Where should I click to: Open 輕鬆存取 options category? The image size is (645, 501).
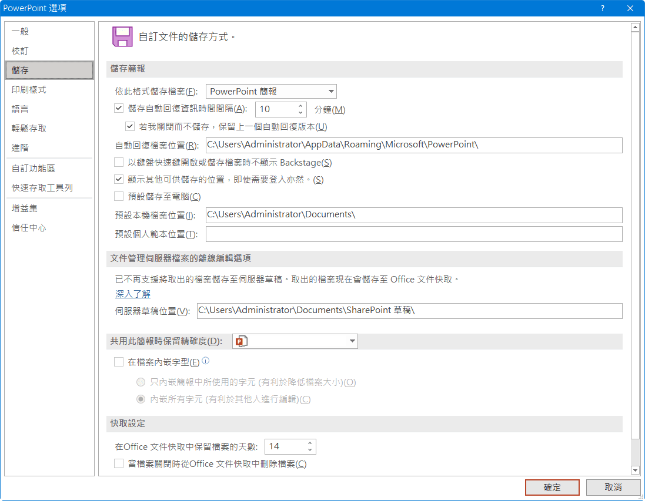click(49, 128)
